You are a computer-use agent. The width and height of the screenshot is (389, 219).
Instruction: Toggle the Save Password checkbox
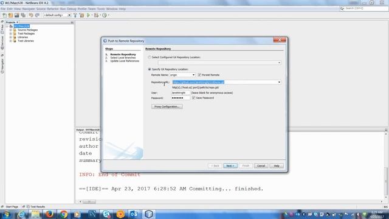click(x=193, y=98)
